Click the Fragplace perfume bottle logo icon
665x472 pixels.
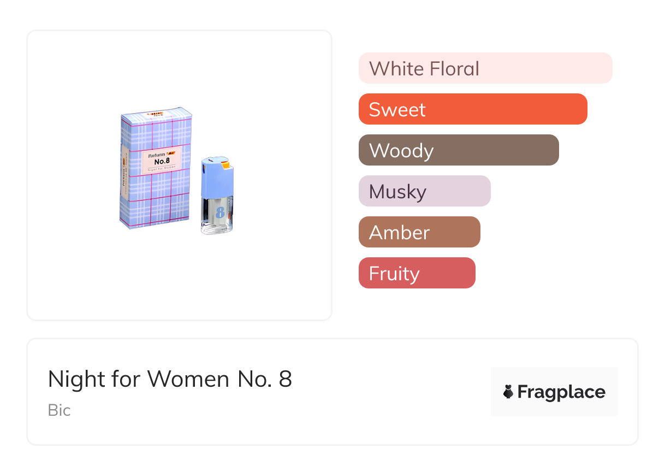click(508, 392)
